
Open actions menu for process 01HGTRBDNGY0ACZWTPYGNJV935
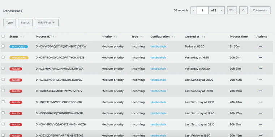point(261,58)
